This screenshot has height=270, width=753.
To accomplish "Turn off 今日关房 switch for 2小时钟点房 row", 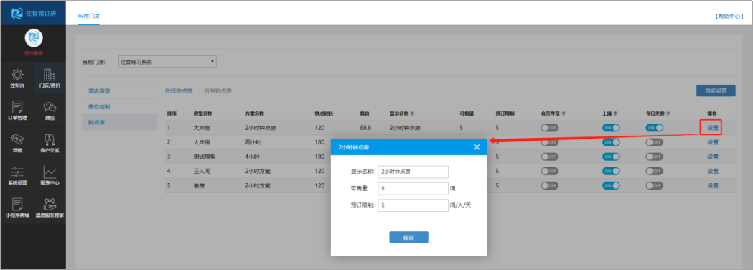I will click(x=654, y=128).
